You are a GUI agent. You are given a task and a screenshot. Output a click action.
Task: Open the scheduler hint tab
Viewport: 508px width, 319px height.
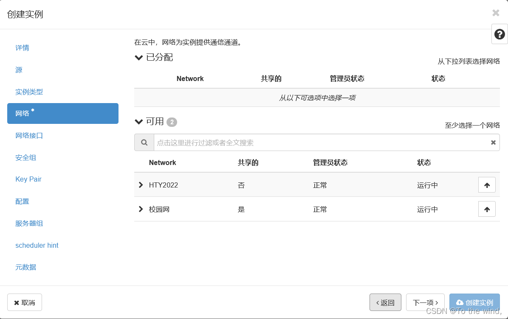pos(37,245)
